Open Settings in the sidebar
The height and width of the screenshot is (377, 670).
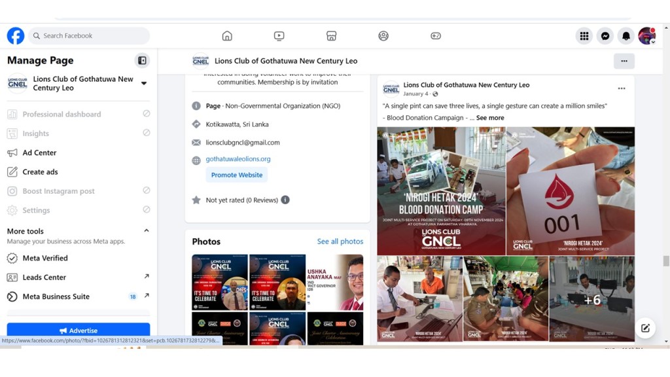[79, 210]
